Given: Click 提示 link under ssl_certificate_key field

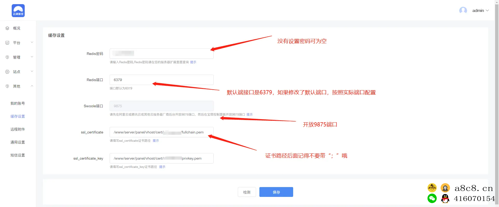Looking at the screenshot, I should click(x=162, y=167).
